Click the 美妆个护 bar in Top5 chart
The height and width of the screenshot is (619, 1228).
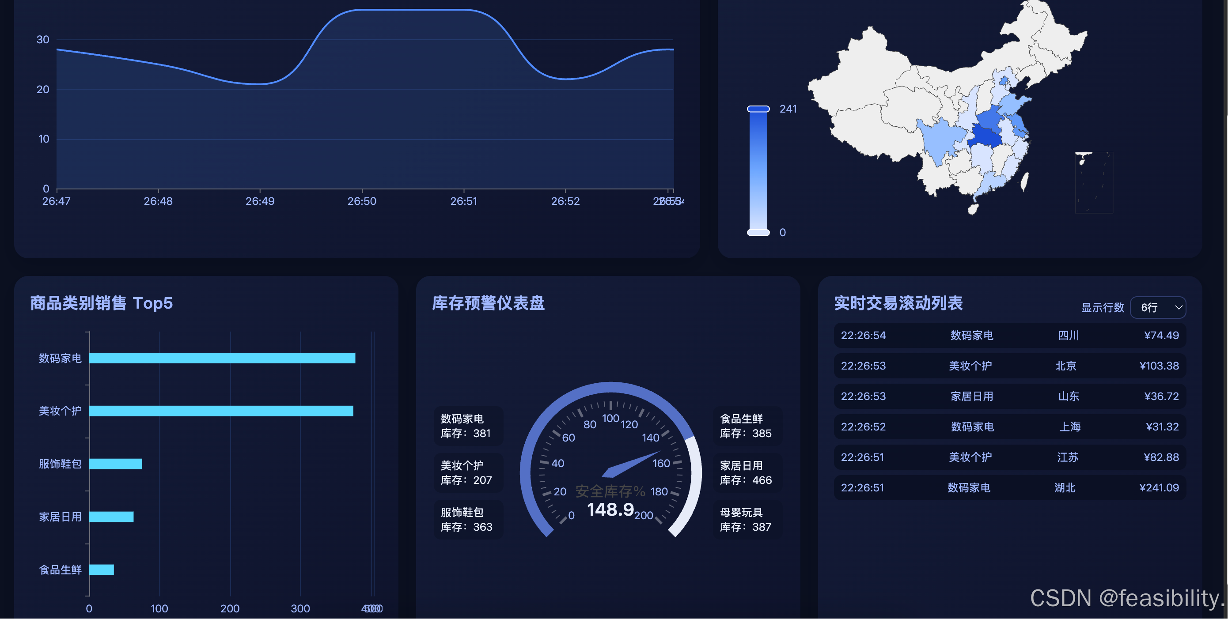coord(221,411)
